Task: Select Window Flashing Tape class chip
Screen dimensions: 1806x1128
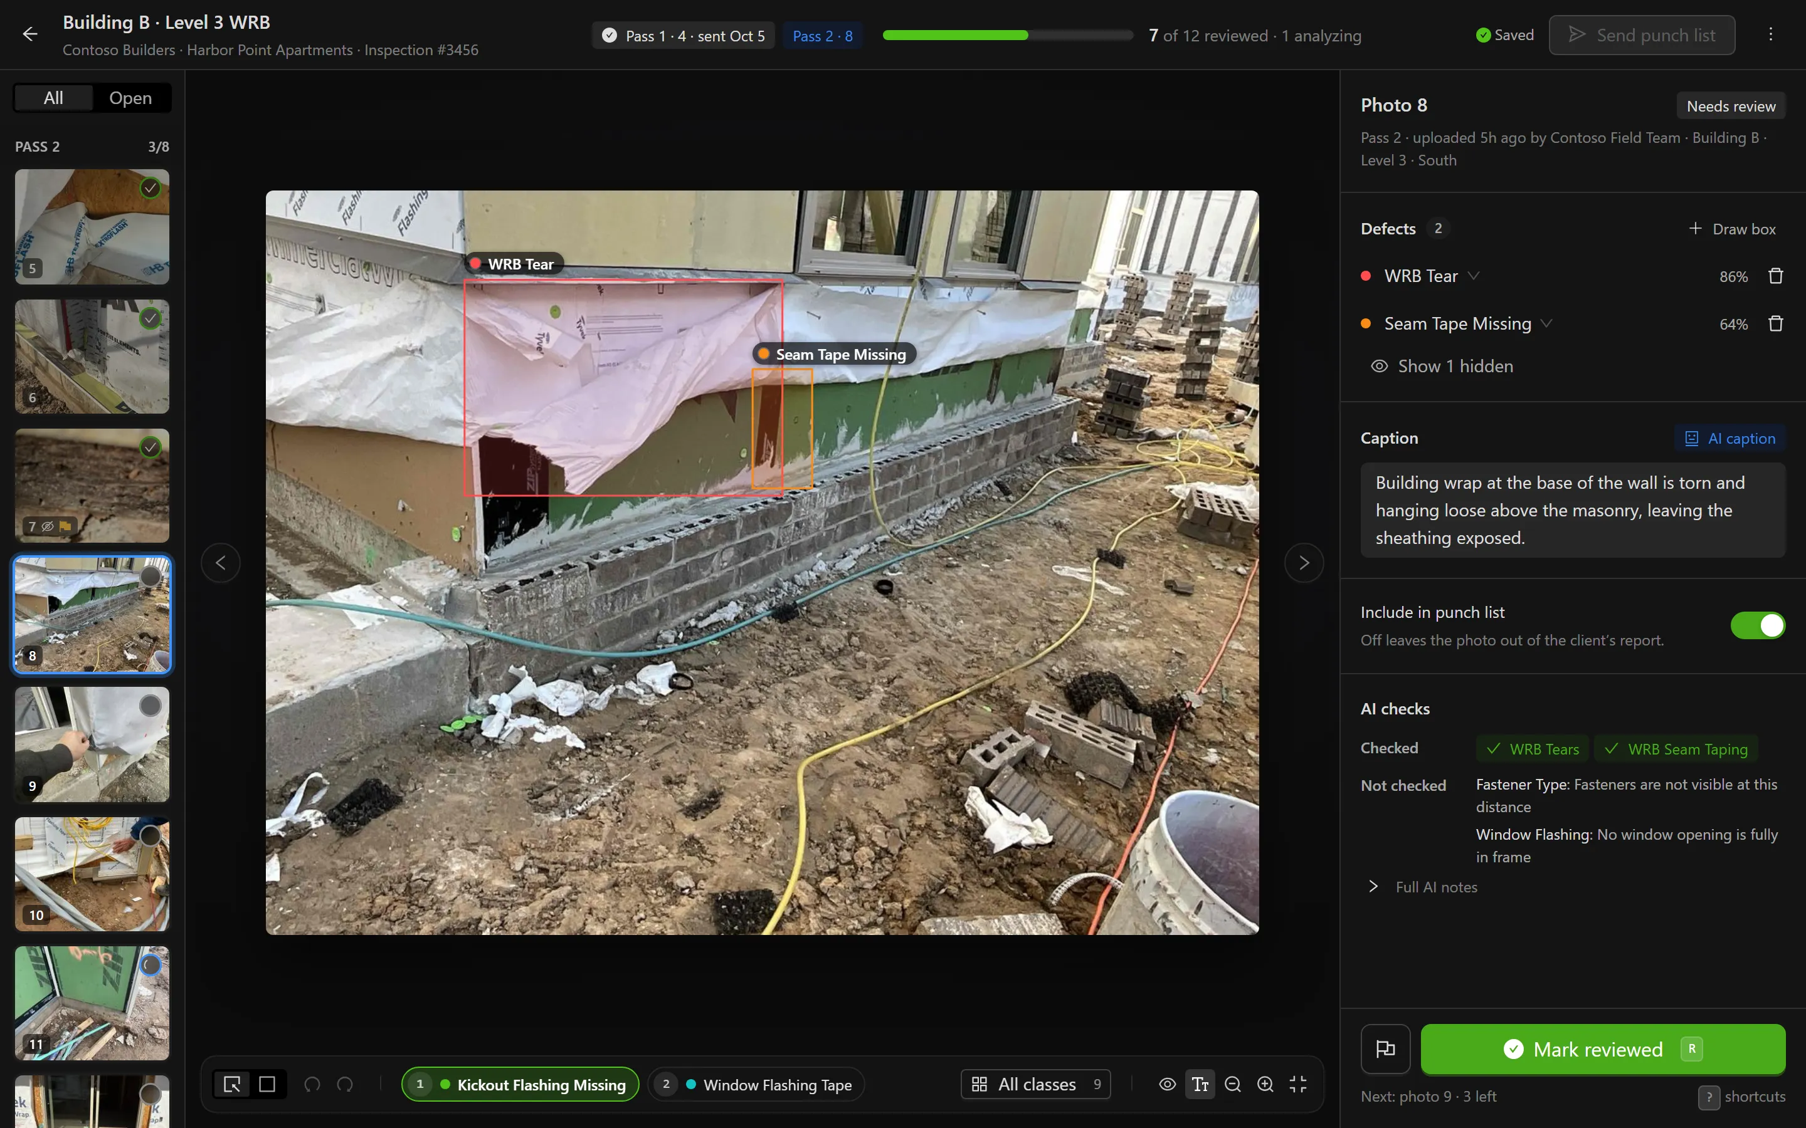Action: 756,1084
